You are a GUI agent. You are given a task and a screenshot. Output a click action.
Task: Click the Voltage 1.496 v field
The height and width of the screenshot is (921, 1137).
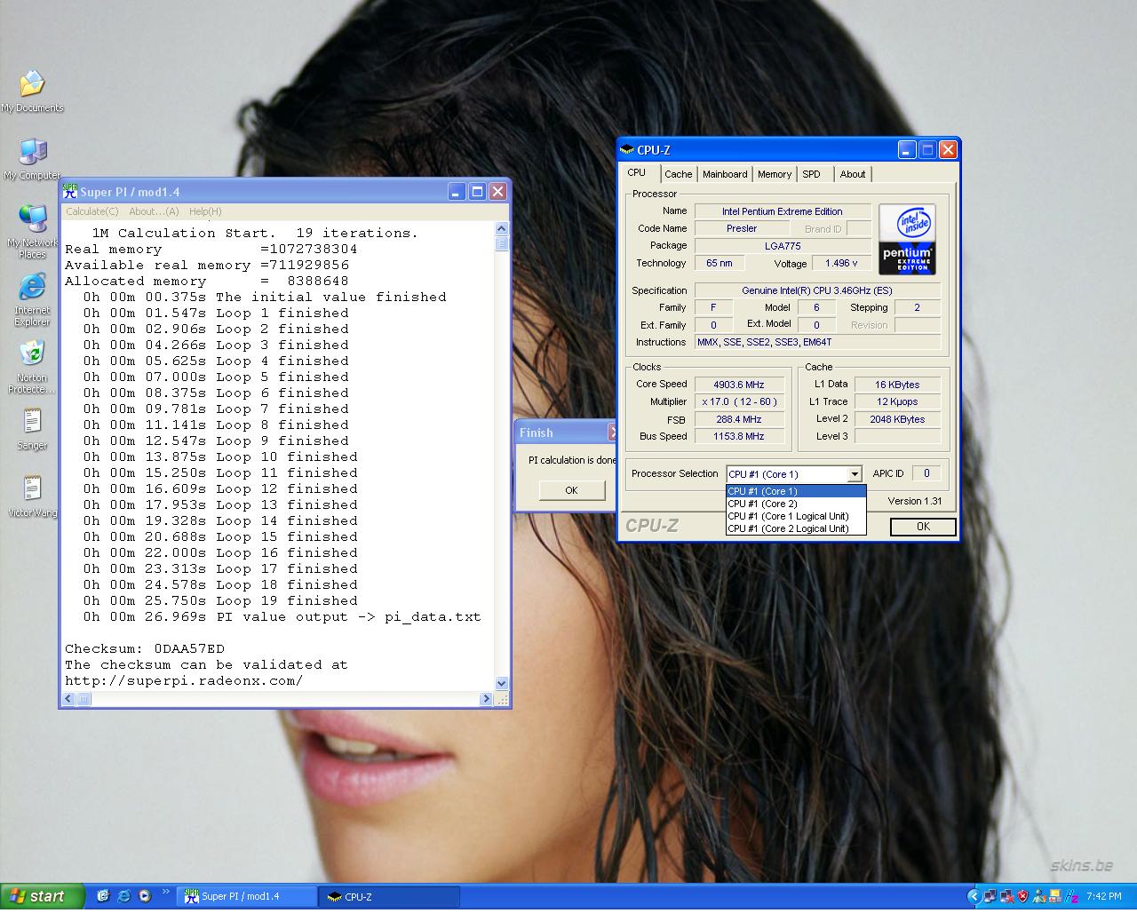(841, 263)
